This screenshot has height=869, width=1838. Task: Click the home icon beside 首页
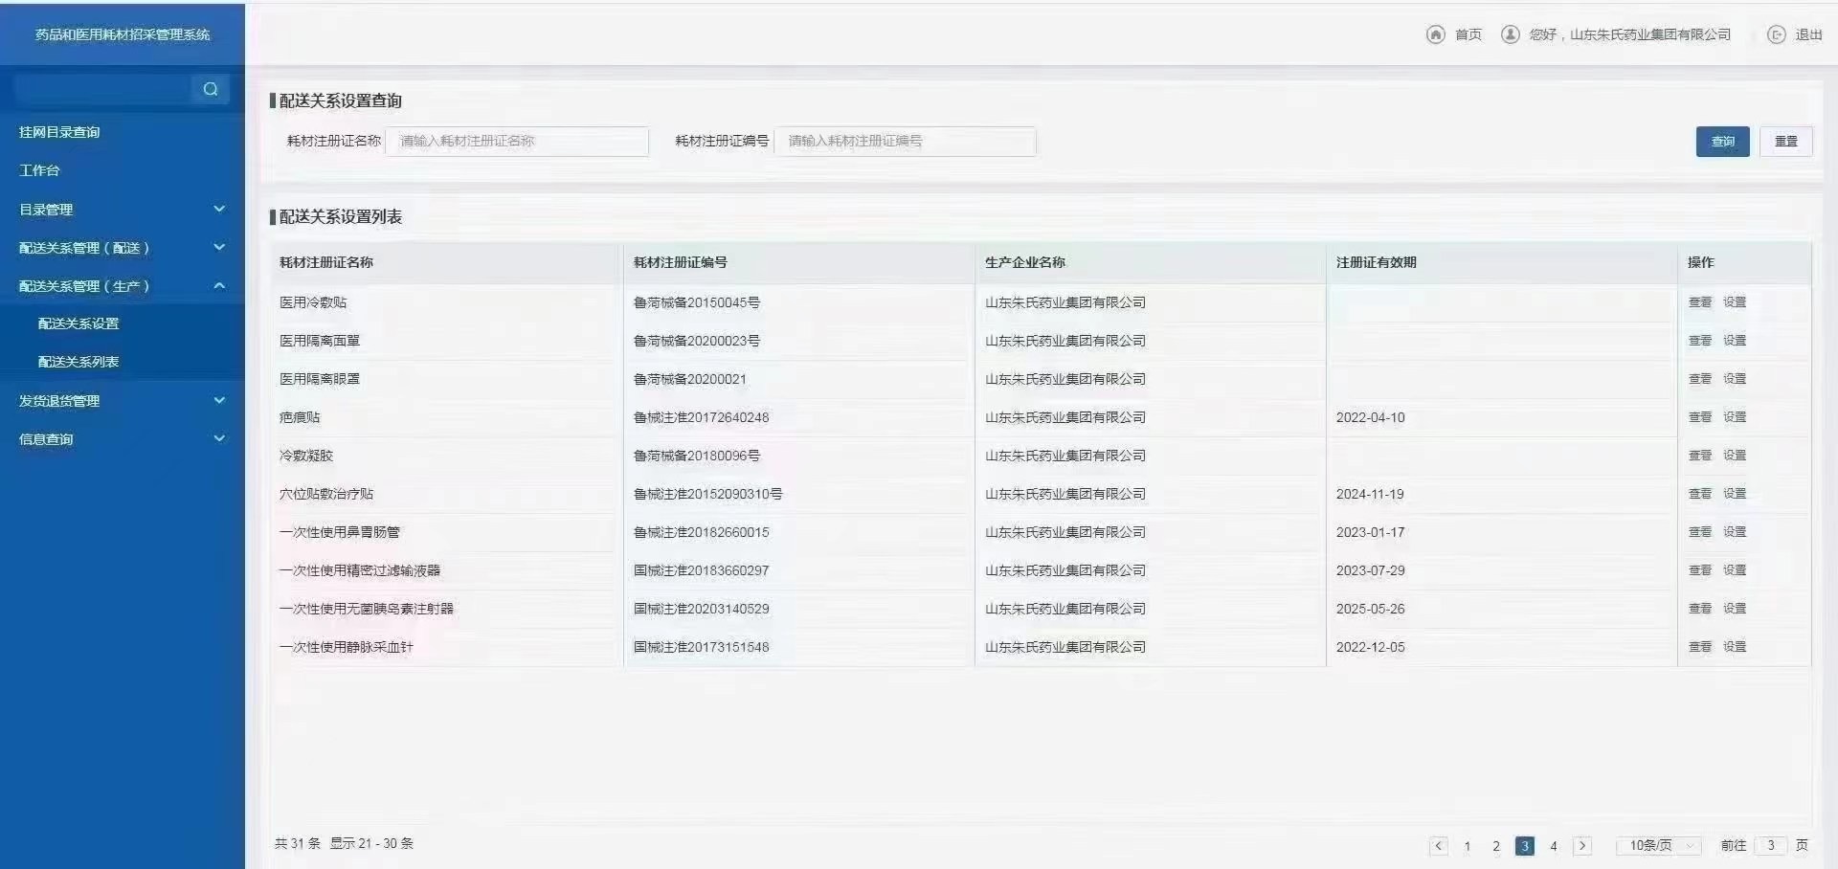1435,34
